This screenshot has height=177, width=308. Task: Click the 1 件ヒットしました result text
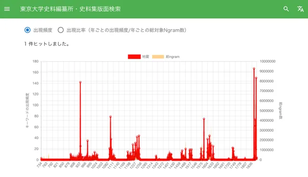click(47, 44)
